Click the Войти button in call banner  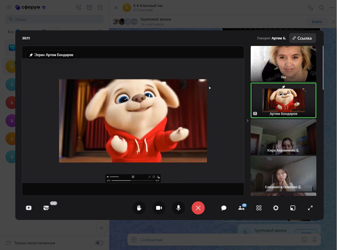[317, 22]
